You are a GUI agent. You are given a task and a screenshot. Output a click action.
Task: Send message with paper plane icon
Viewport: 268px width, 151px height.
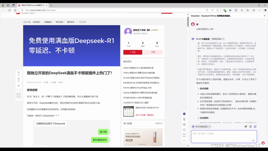[x=253, y=140]
